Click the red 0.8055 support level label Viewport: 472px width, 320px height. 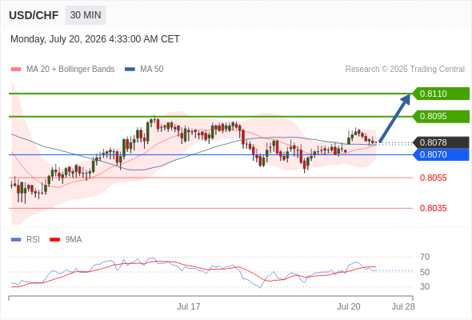click(433, 178)
